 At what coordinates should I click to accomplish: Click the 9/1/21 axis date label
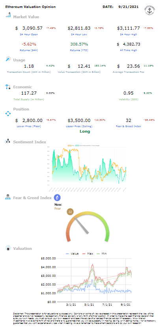click(x=126, y=305)
